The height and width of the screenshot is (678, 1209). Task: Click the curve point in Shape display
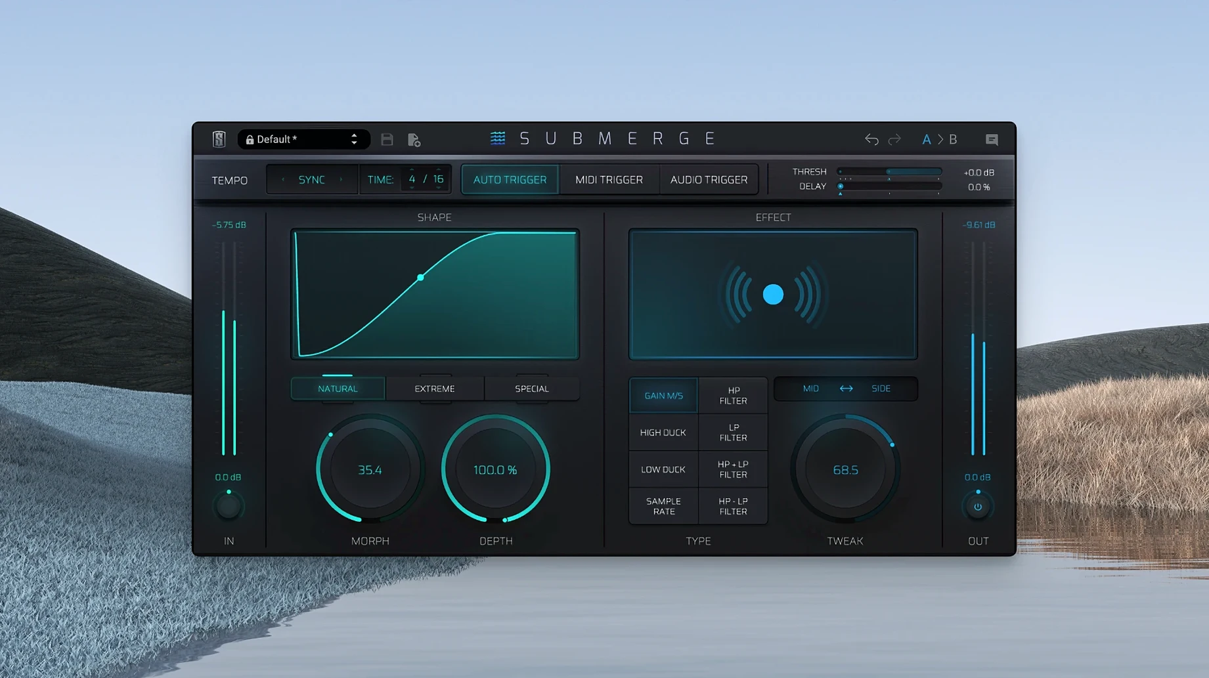(420, 278)
